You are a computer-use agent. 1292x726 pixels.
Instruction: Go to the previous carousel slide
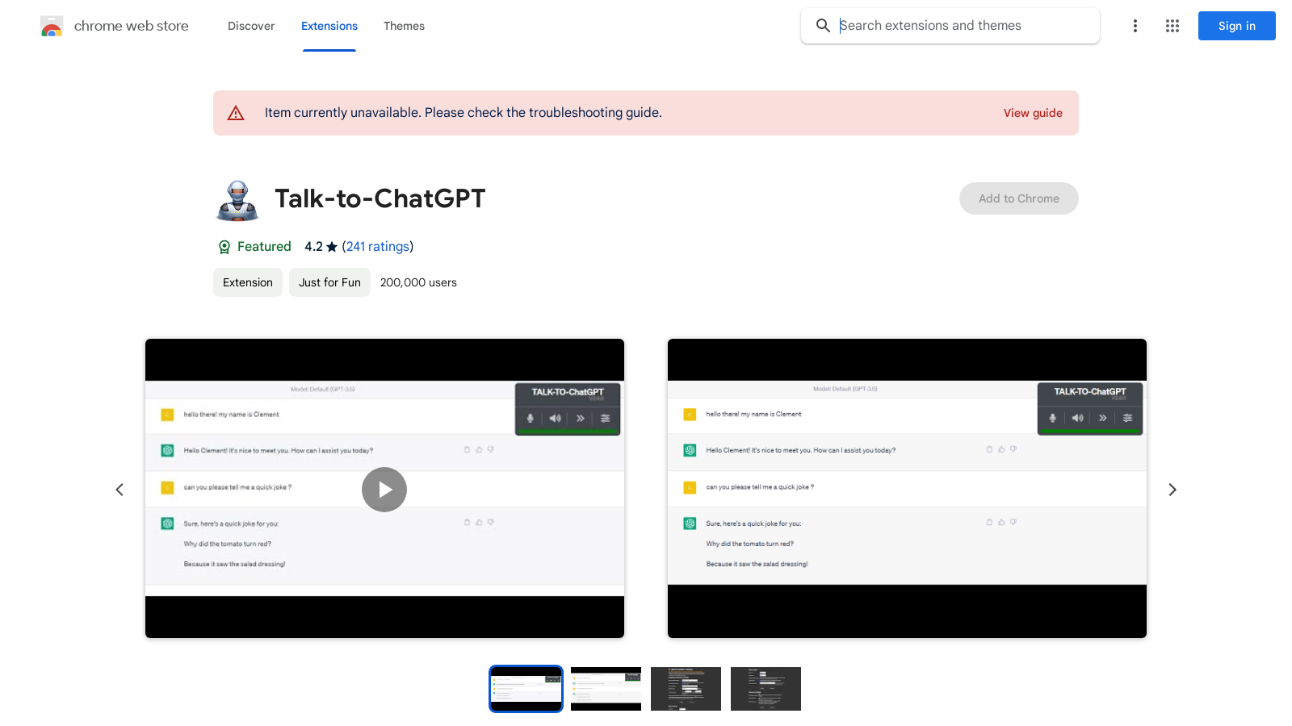click(120, 490)
